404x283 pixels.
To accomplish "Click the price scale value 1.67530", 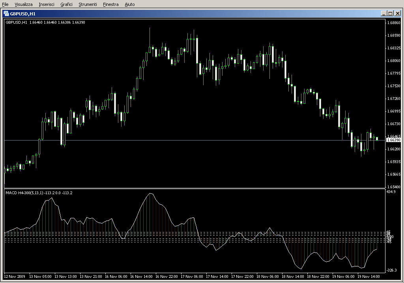I will tap(394, 86).
